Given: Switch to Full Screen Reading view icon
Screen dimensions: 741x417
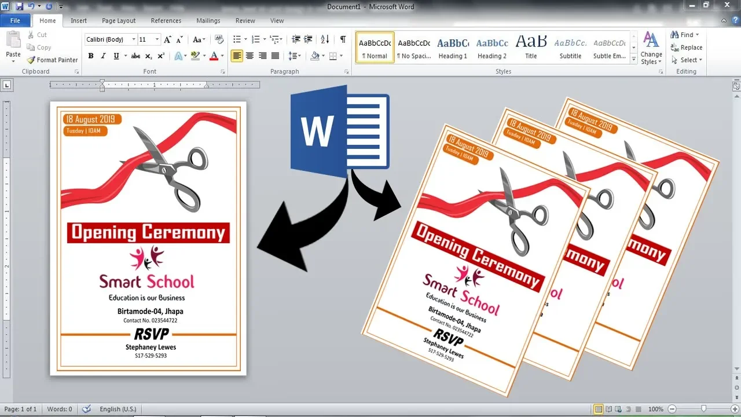Looking at the screenshot, I should coord(610,409).
